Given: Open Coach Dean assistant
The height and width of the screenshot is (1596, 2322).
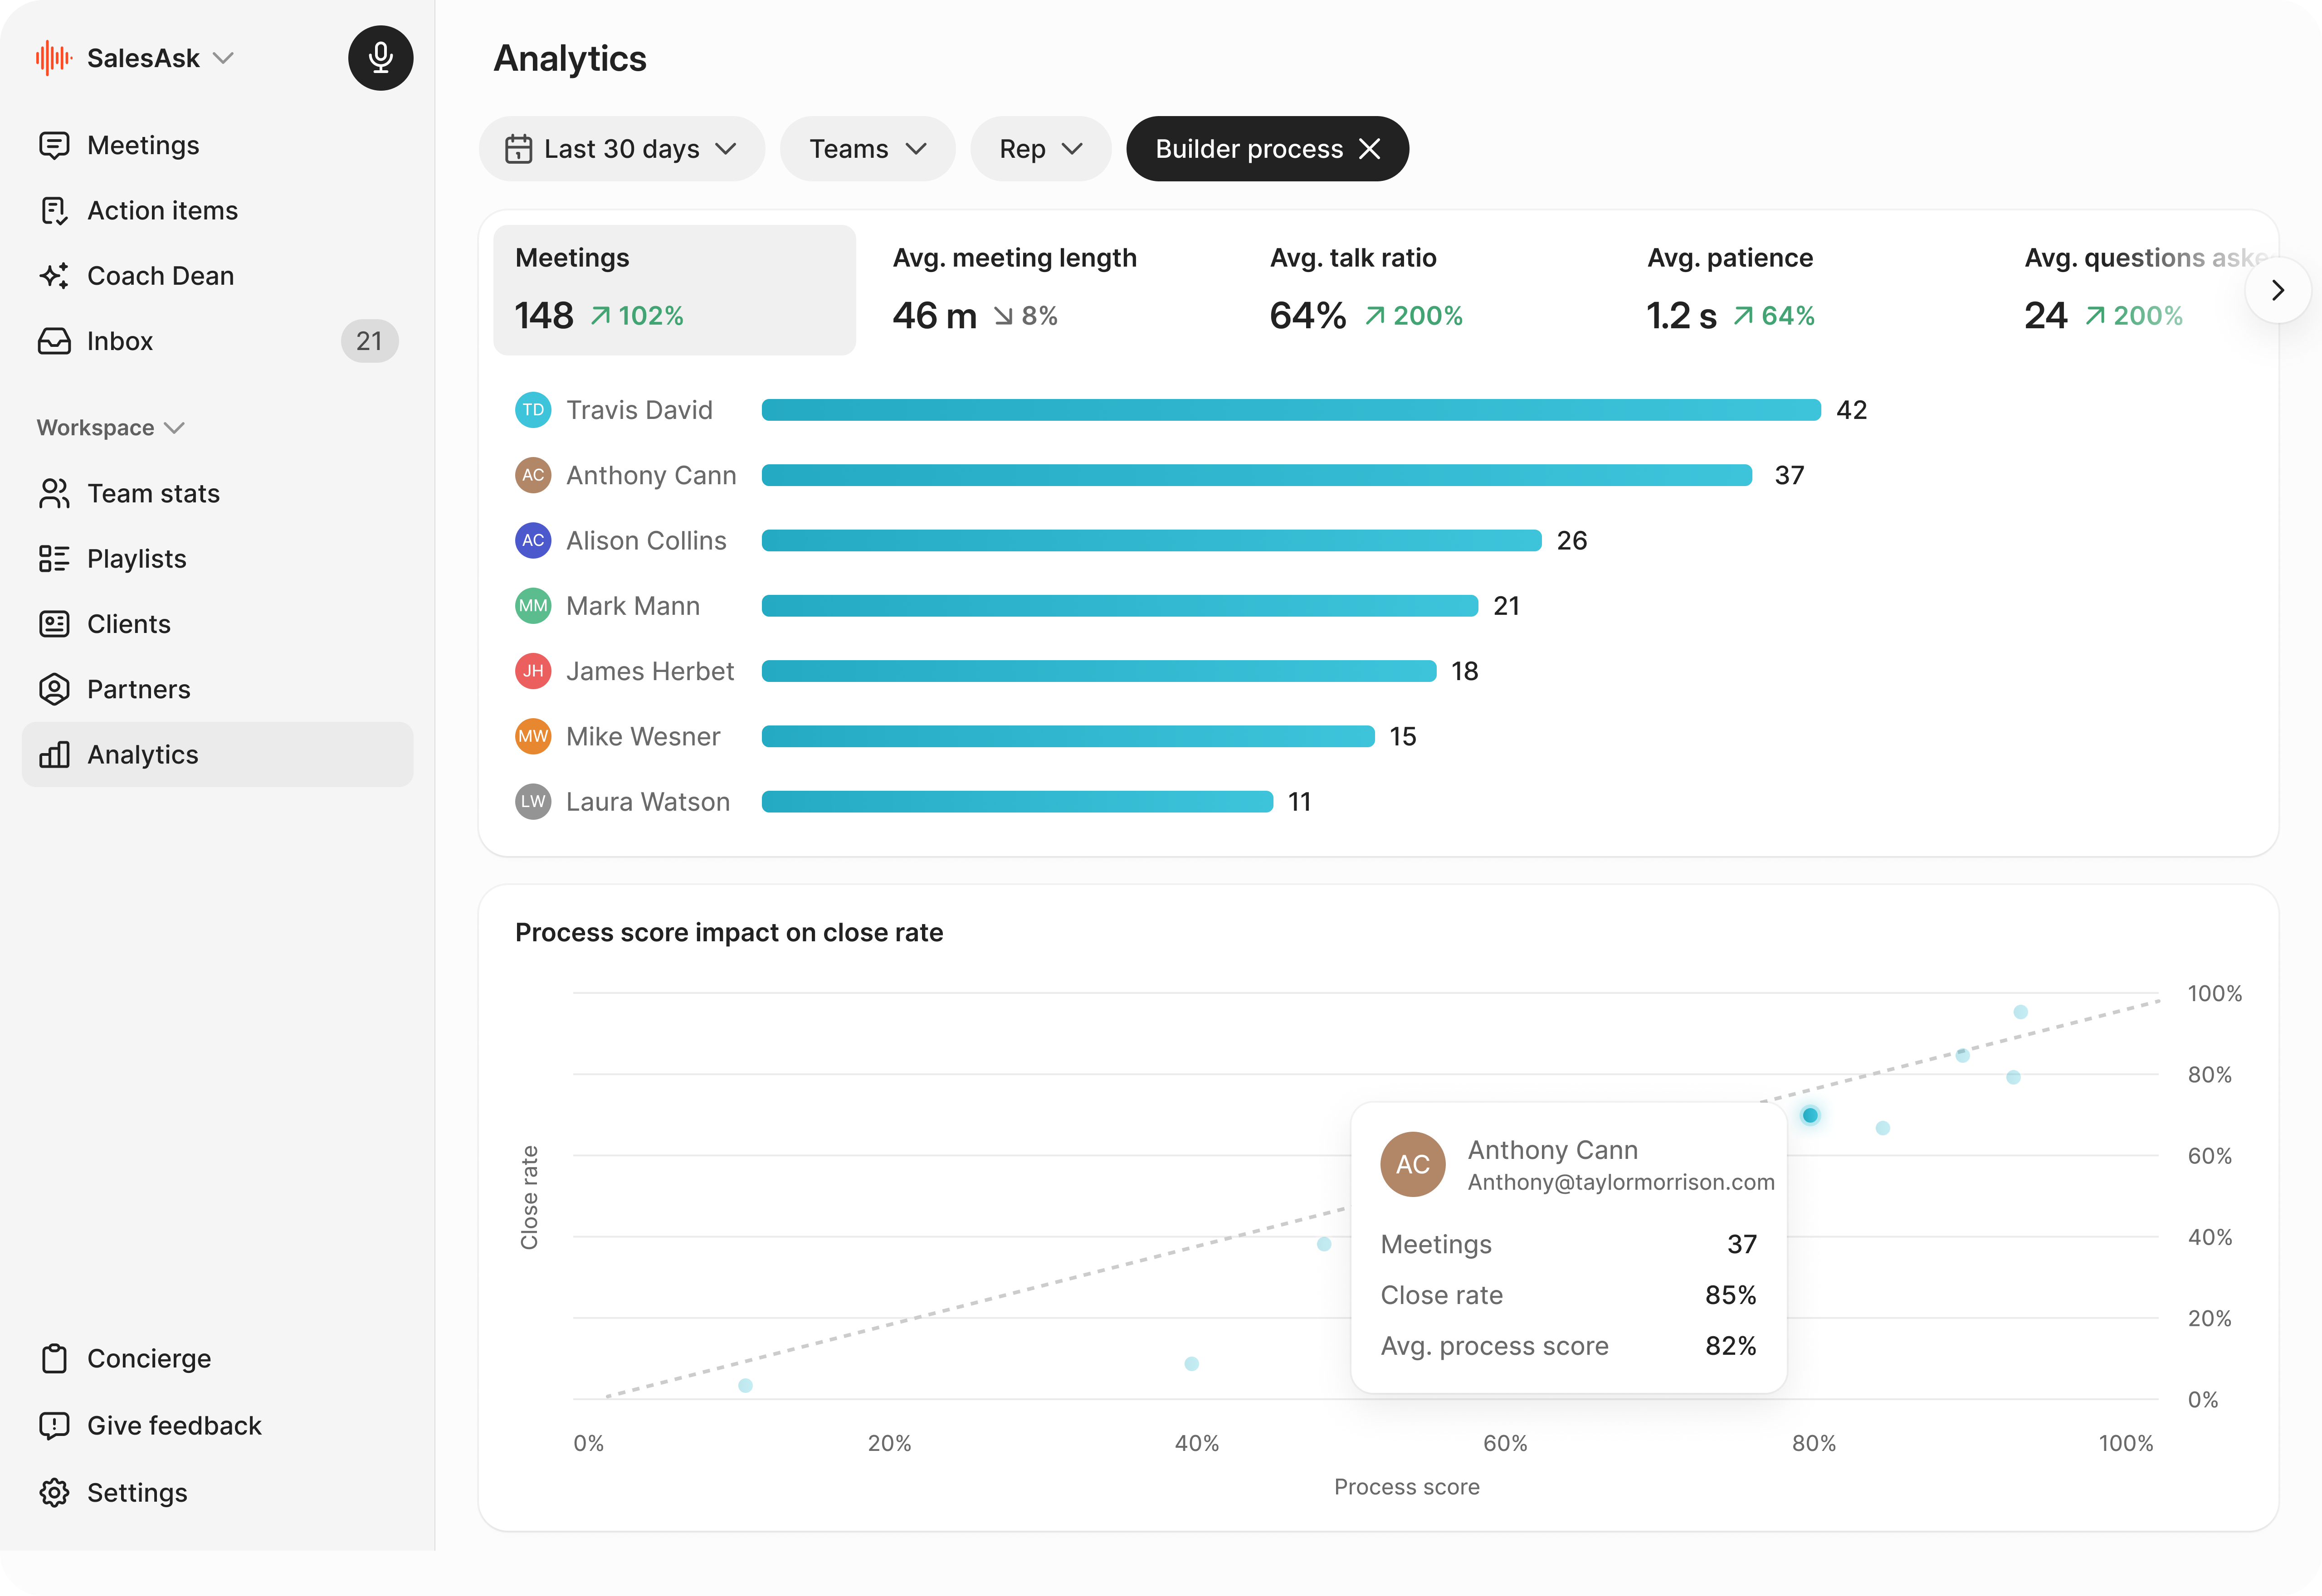Looking at the screenshot, I should point(160,276).
